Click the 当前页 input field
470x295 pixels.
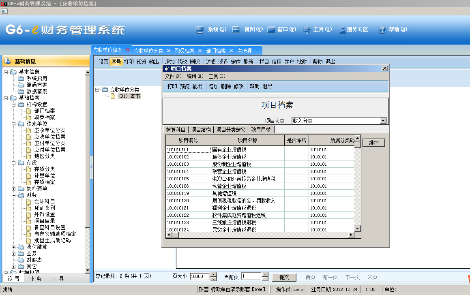[251, 276]
